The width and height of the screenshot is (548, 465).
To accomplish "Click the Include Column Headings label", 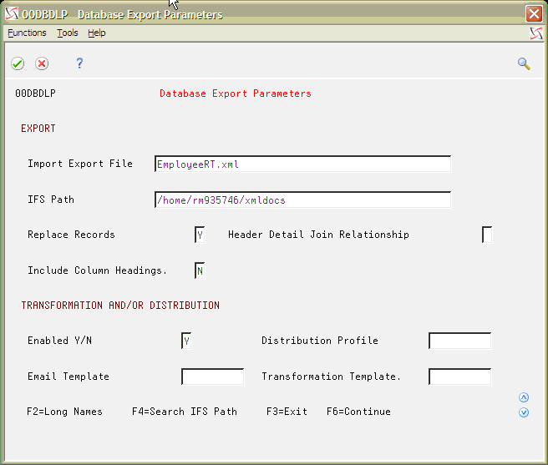I will [97, 270].
